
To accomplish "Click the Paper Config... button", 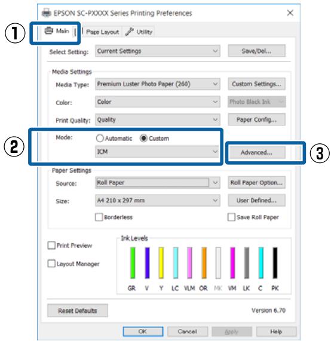I will (x=256, y=119).
